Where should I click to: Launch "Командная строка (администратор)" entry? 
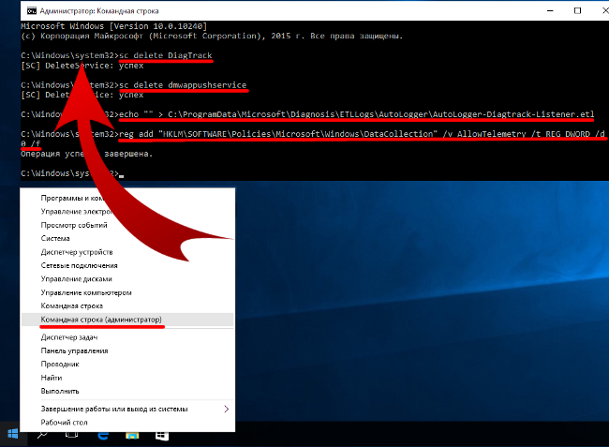(x=127, y=320)
